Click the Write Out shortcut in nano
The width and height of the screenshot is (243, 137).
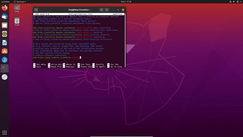(x=55, y=64)
